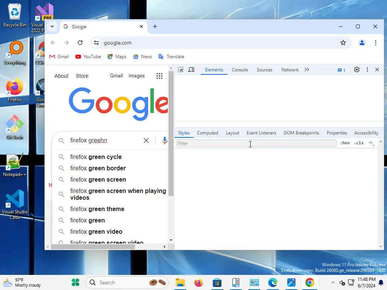Click horizontal scroll right arrow
This screenshot has height=290, width=387.
click(x=165, y=247)
